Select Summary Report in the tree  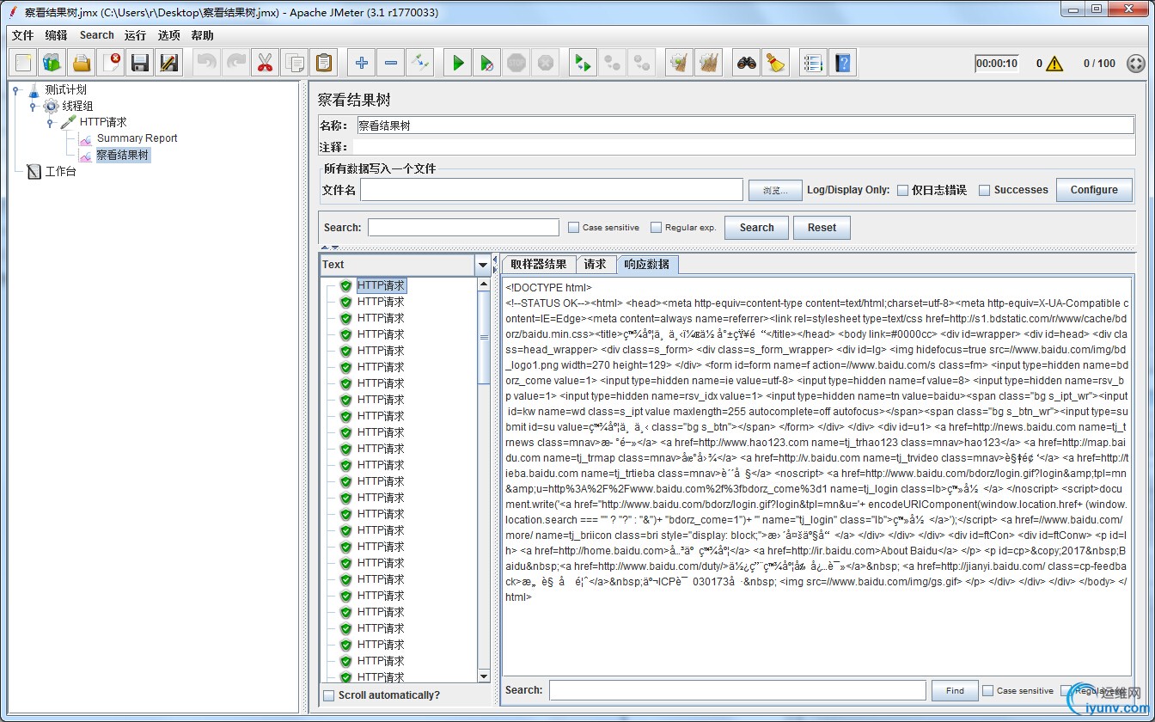click(137, 138)
